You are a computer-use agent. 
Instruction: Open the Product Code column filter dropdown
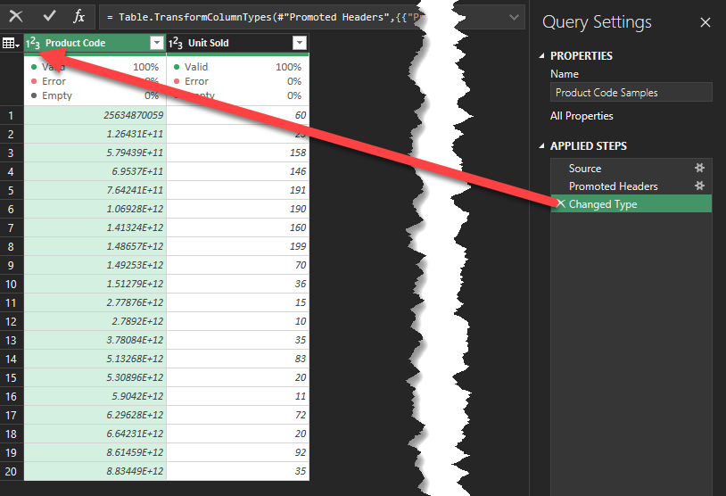tap(157, 43)
